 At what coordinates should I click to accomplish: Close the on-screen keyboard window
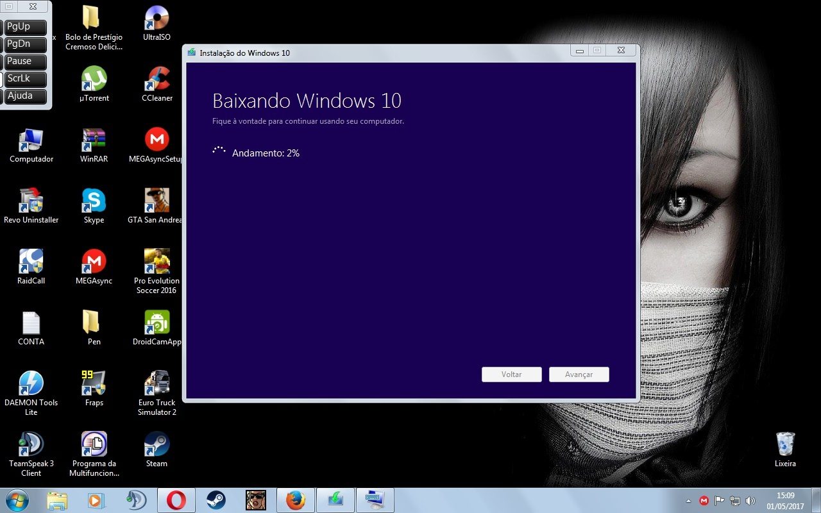[33, 6]
